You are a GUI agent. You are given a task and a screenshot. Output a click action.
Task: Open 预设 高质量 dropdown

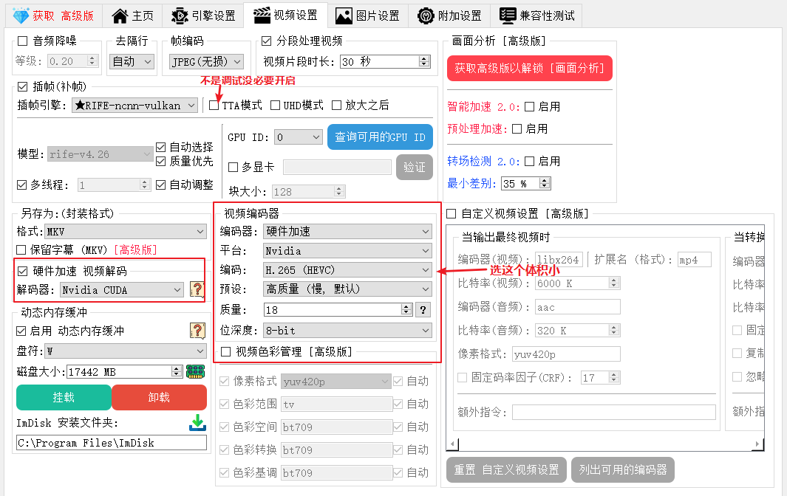(x=347, y=289)
